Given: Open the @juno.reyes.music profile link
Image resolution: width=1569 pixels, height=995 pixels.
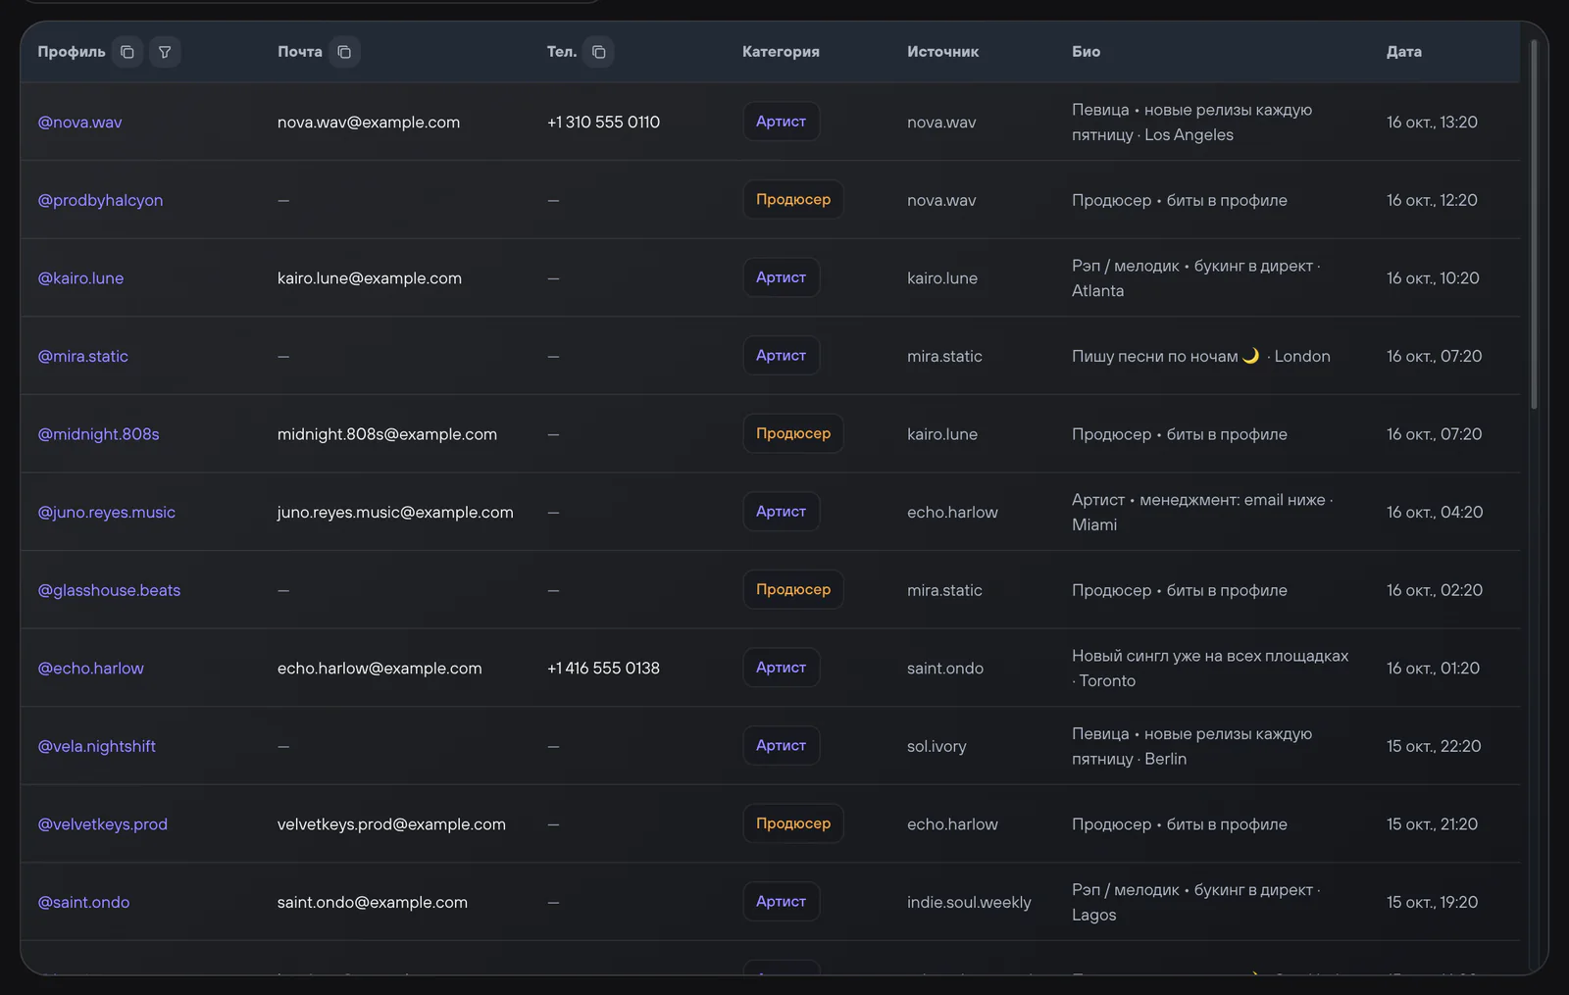Looking at the screenshot, I should click(106, 513).
